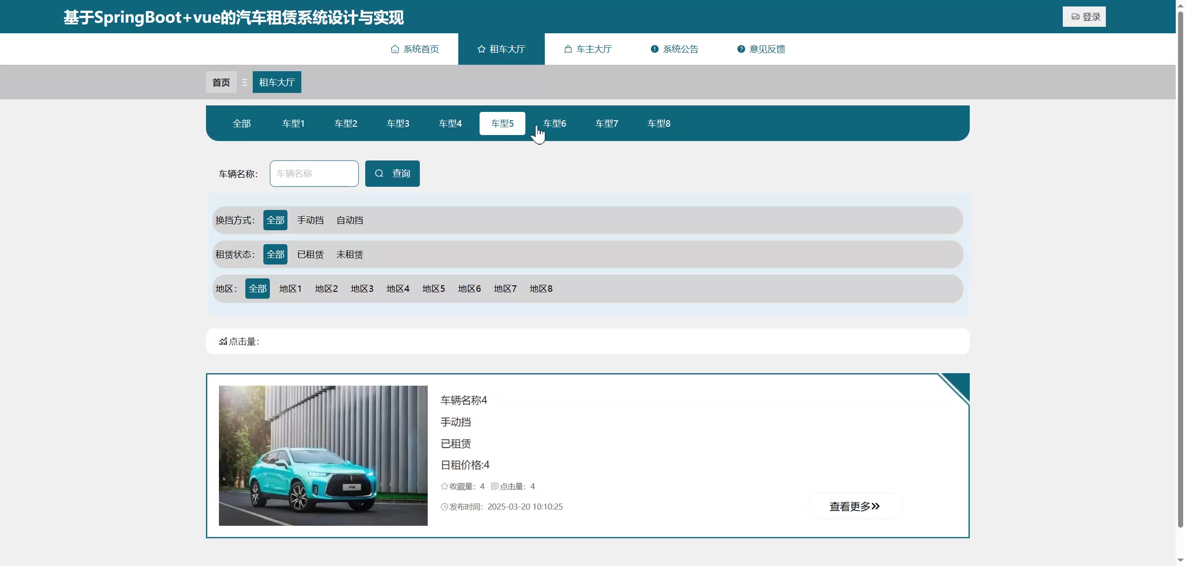Image resolution: width=1185 pixels, height=566 pixels.
Task: Click the home icon beside 系统首页
Action: click(x=395, y=49)
